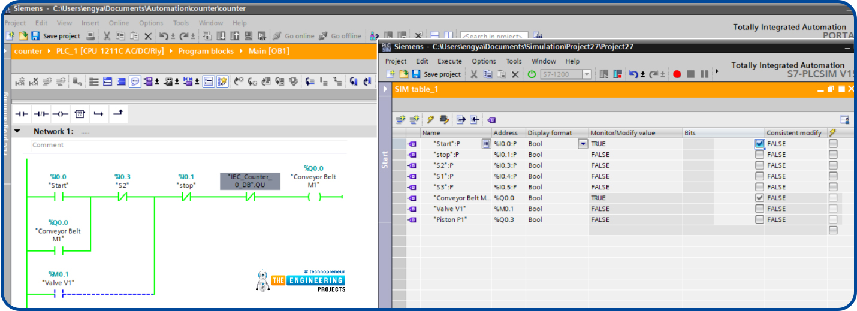
Task: Click Cut icon in PLCSIM toolbar
Action: coord(473,74)
